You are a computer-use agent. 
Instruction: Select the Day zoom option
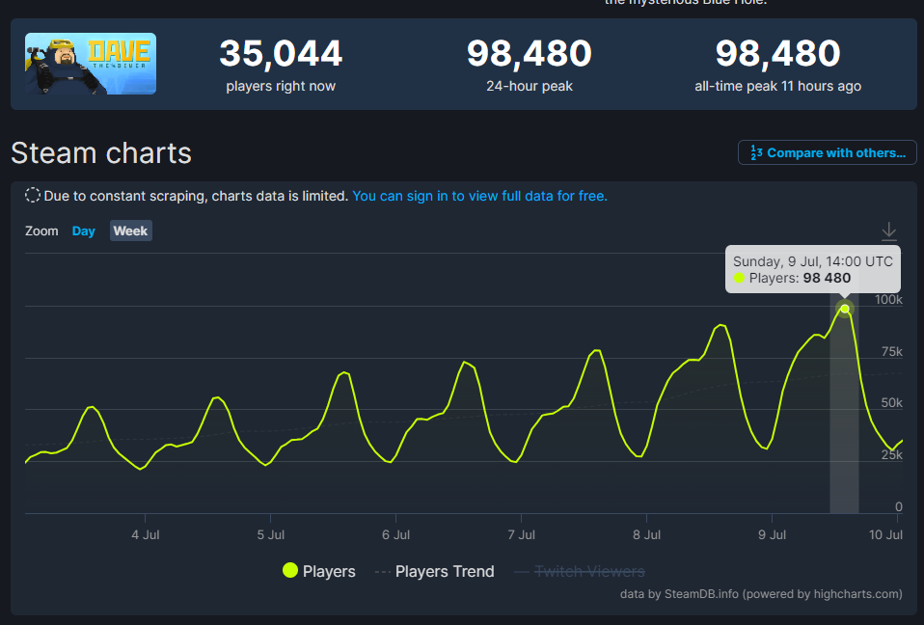tap(83, 231)
